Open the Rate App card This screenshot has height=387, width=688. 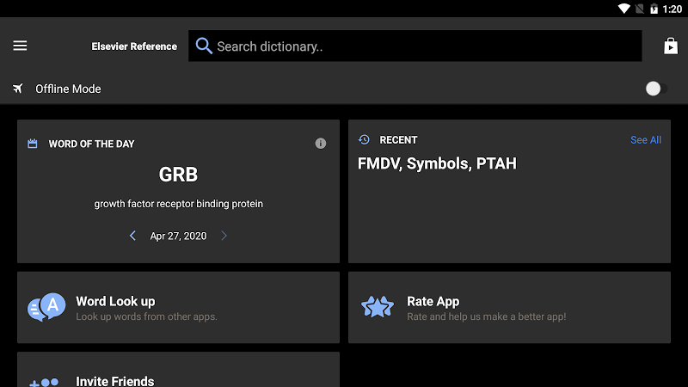click(x=509, y=307)
